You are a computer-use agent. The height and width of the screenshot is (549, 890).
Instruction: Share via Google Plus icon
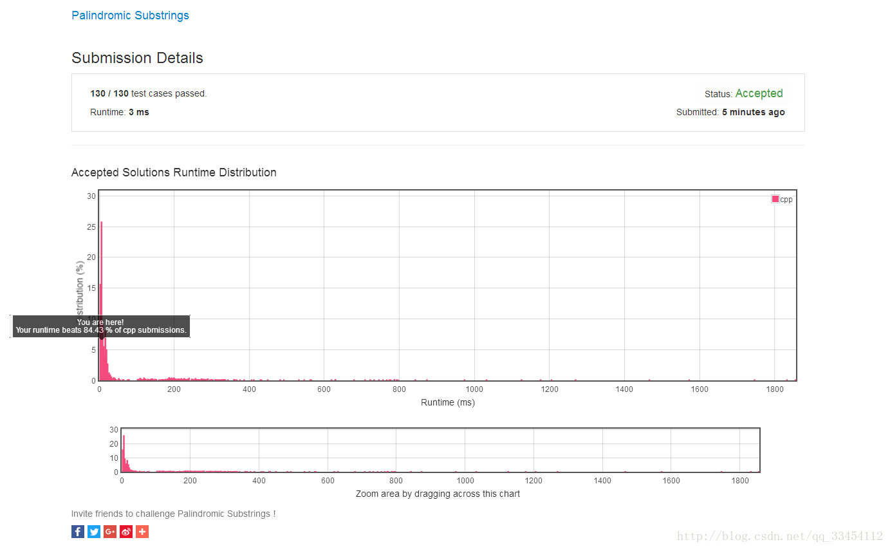(110, 532)
